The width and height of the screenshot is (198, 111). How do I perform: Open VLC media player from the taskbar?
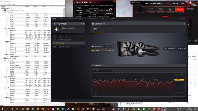coord(123,109)
